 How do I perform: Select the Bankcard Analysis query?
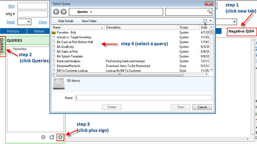[69, 61]
